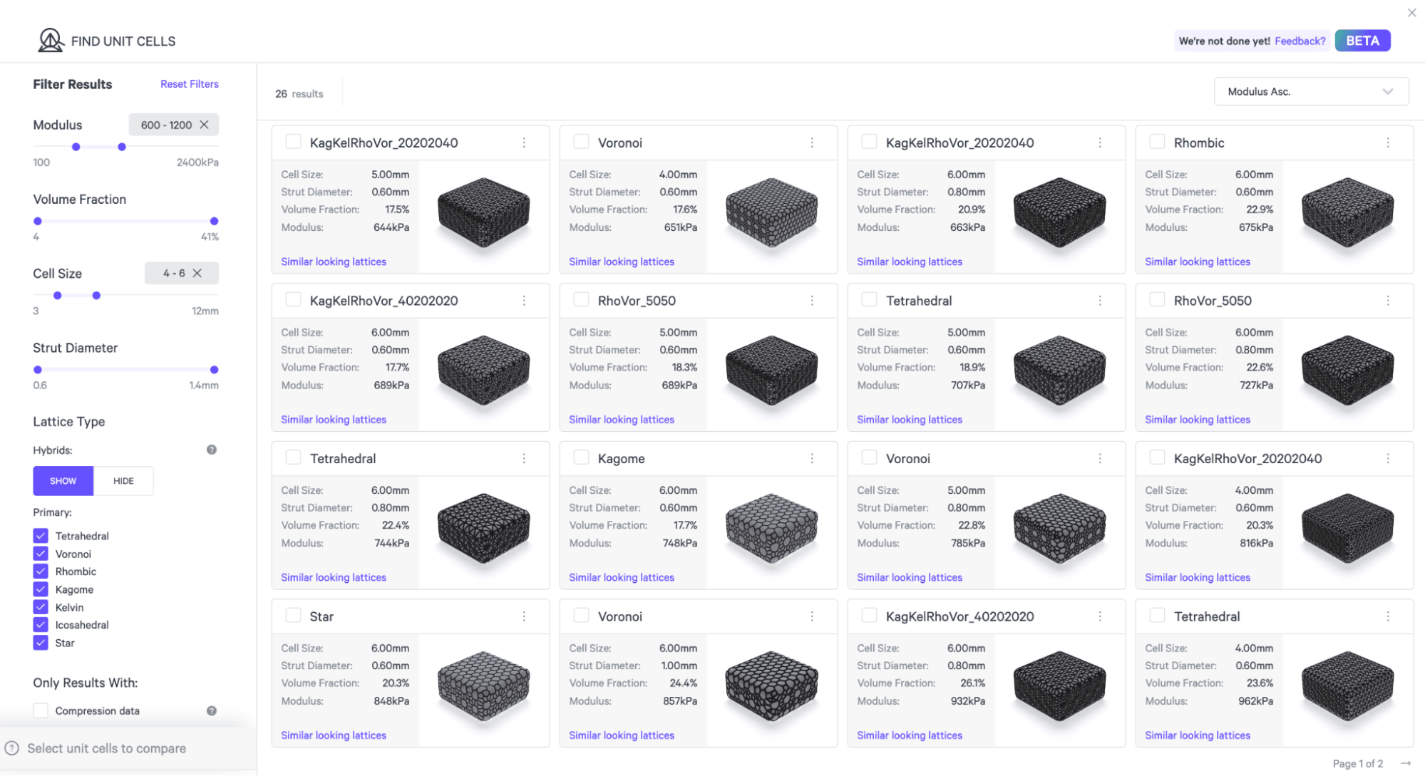The width and height of the screenshot is (1425, 776).
Task: Set Hybrids to HIDE
Action: 123,481
